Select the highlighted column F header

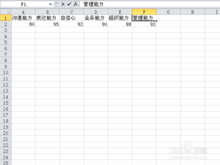coord(144,12)
